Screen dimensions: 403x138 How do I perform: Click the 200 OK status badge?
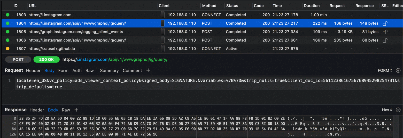click(x=47, y=60)
